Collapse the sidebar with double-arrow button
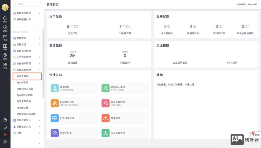261x148 pixels. 40,144
